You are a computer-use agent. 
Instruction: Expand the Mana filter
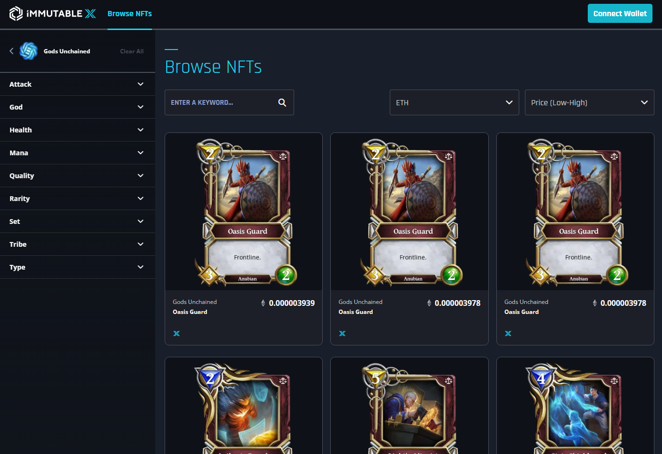[x=78, y=153]
